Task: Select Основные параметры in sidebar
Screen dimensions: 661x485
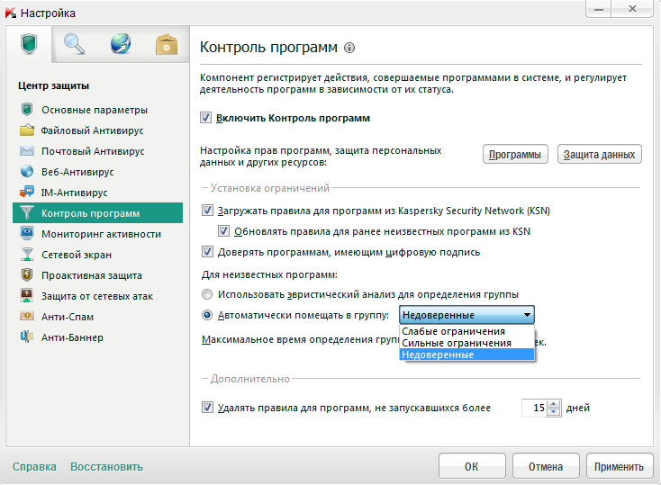Action: tap(95, 110)
